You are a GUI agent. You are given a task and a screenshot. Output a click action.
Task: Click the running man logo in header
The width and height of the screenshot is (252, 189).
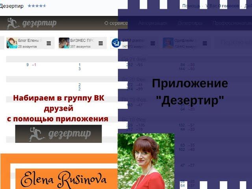(13, 24)
